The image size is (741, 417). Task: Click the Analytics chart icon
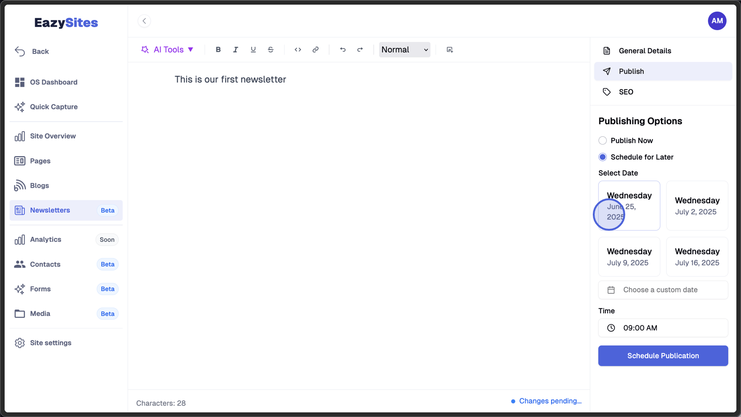[x=19, y=240]
